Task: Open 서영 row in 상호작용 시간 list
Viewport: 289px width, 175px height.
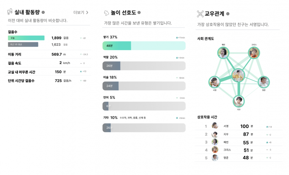Action: pyautogui.click(x=238, y=126)
